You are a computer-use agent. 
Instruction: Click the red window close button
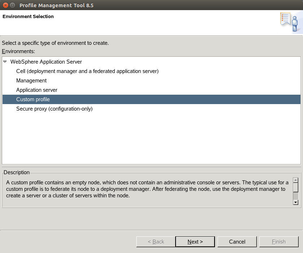pyautogui.click(x=6, y=5)
